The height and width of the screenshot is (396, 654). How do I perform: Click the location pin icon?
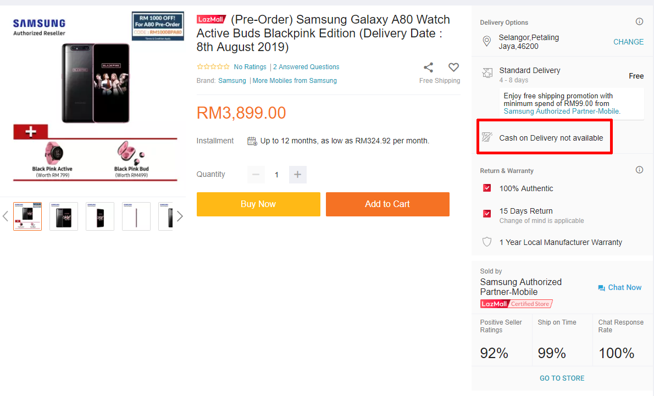tap(486, 42)
